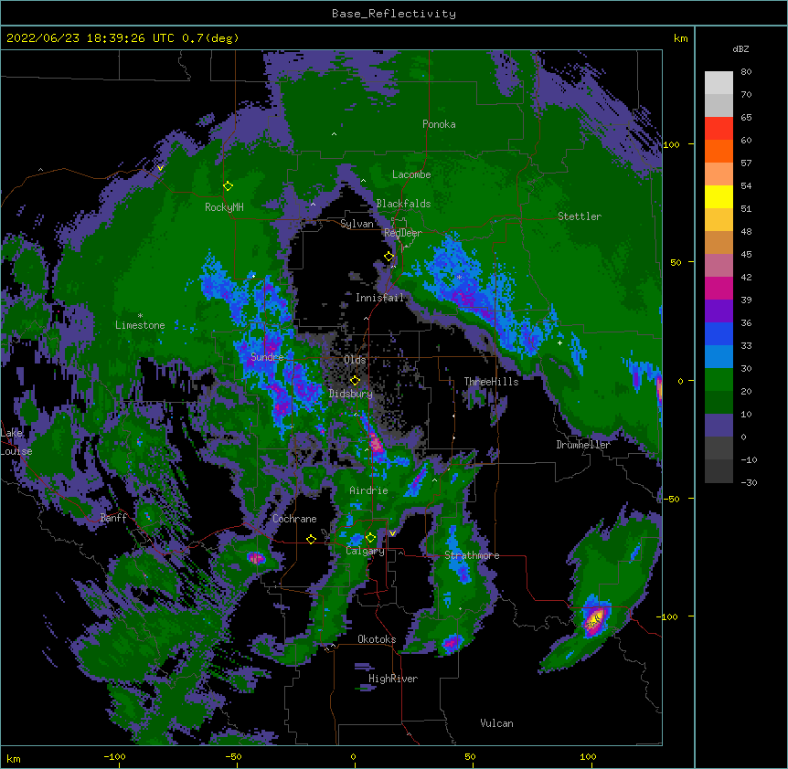Click the Base_Reflectivity title text
Image resolution: width=788 pixels, height=769 pixels.
click(394, 14)
